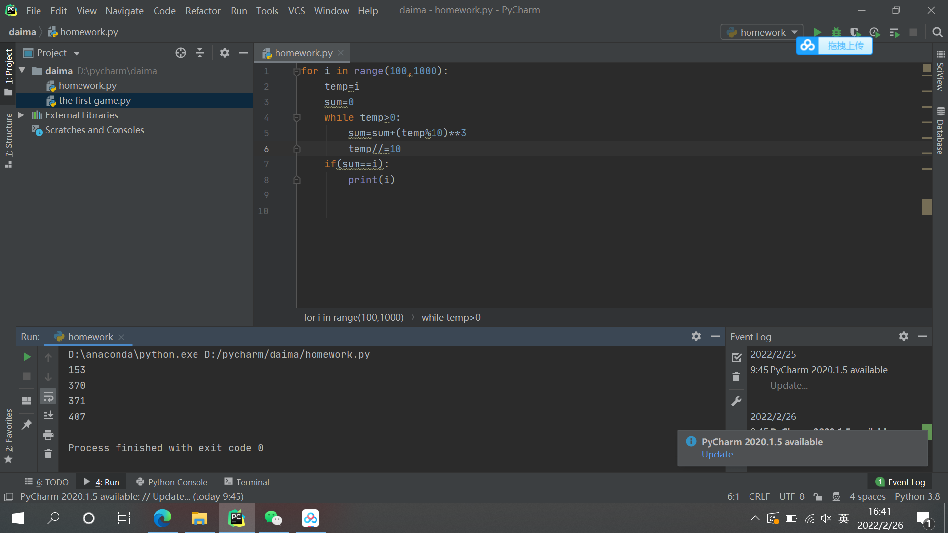Open the first game.py in the project tree
Viewport: 948px width, 533px height.
(94, 100)
